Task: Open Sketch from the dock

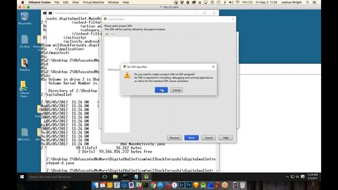Action: [x=196, y=185]
